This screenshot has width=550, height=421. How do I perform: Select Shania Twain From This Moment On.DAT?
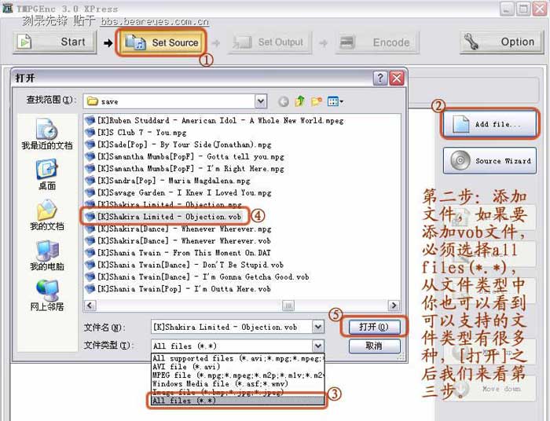pos(178,253)
